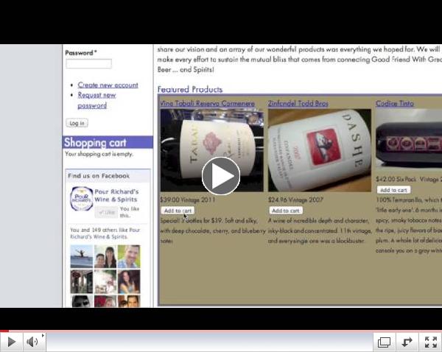Add Vina Tabali Carmenere to cart

click(x=178, y=211)
